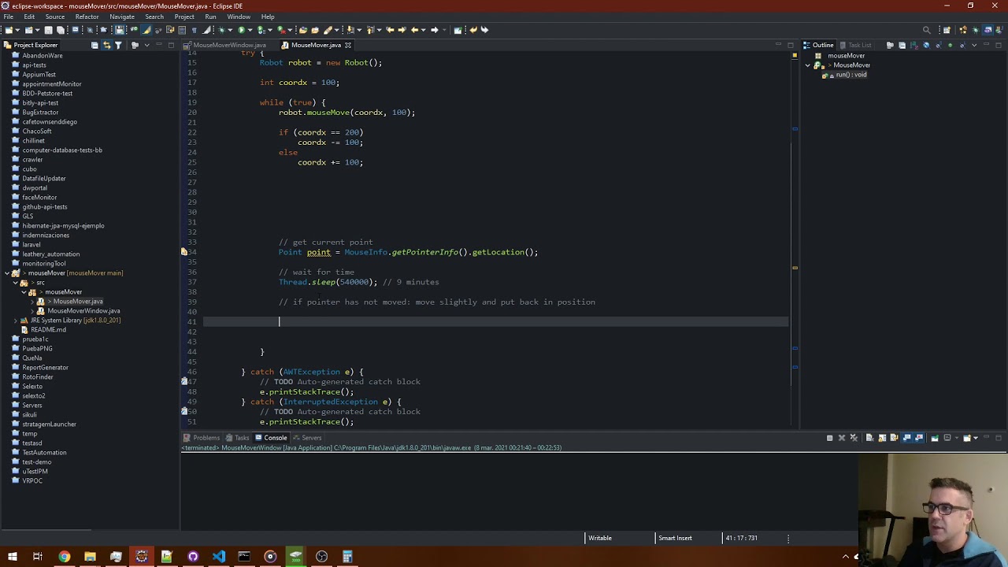Image resolution: width=1008 pixels, height=567 pixels.
Task: Open the Navigate menu
Action: click(x=121, y=17)
